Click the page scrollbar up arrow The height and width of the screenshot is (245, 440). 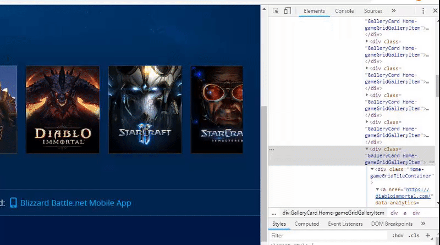tap(264, 9)
